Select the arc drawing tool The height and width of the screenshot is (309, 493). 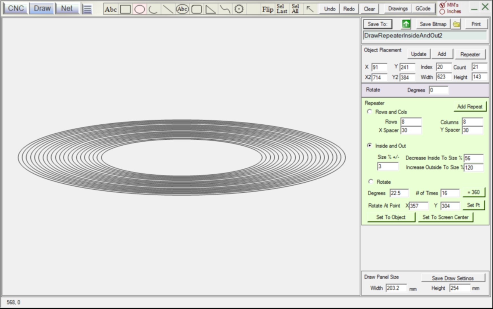pyautogui.click(x=153, y=9)
